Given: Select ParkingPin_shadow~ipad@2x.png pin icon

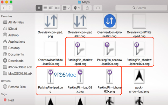Looking at the screenshot, I should pyautogui.click(x=110, y=49).
